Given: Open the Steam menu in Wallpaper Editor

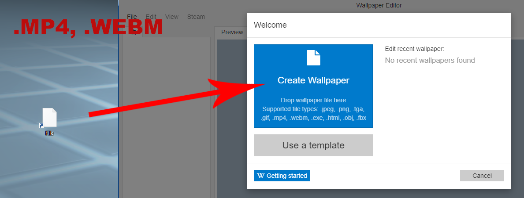Looking at the screenshot, I should tap(196, 17).
